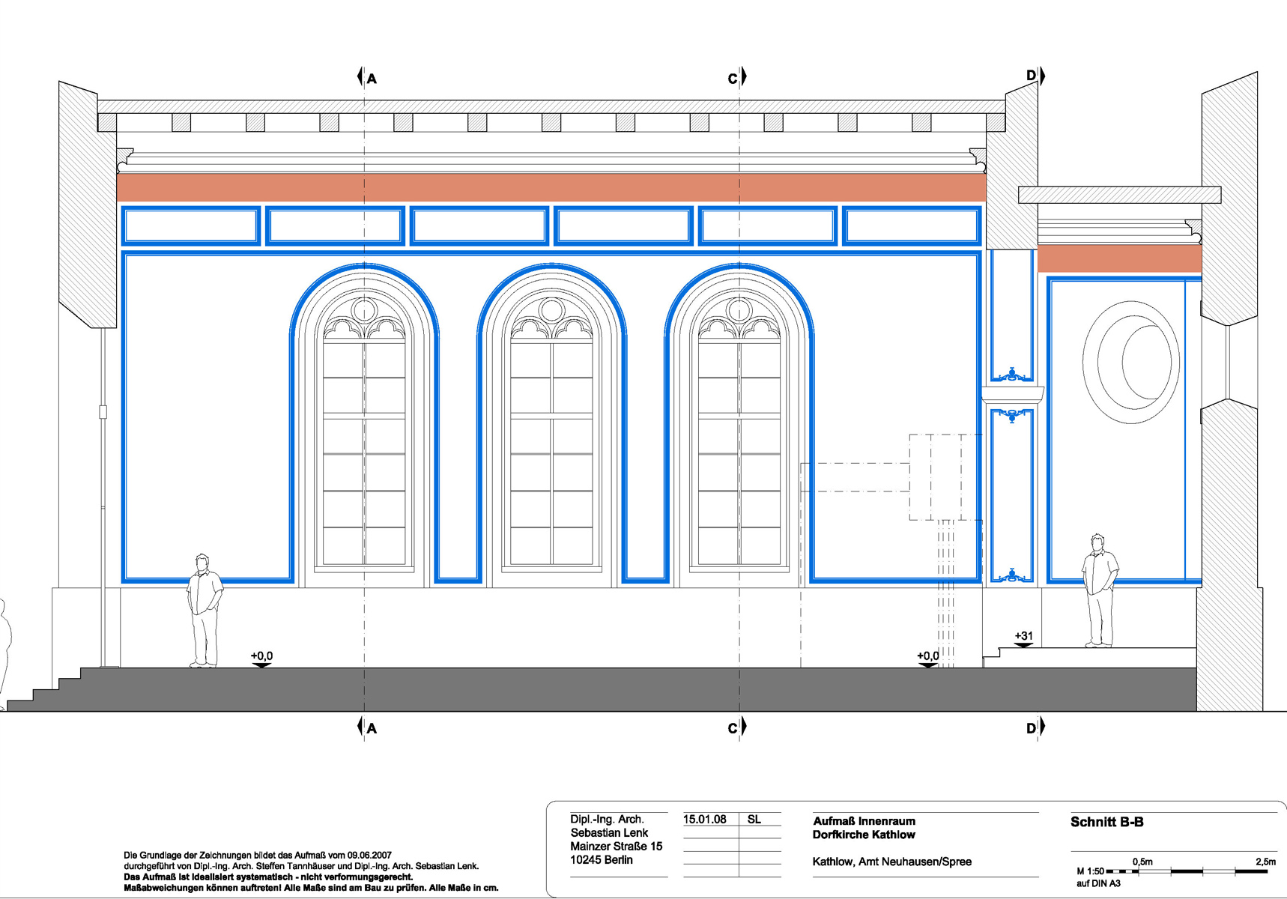Image resolution: width=1287 pixels, height=899 pixels.
Task: Select the left +0,0 elevation marker
Action: [261, 658]
